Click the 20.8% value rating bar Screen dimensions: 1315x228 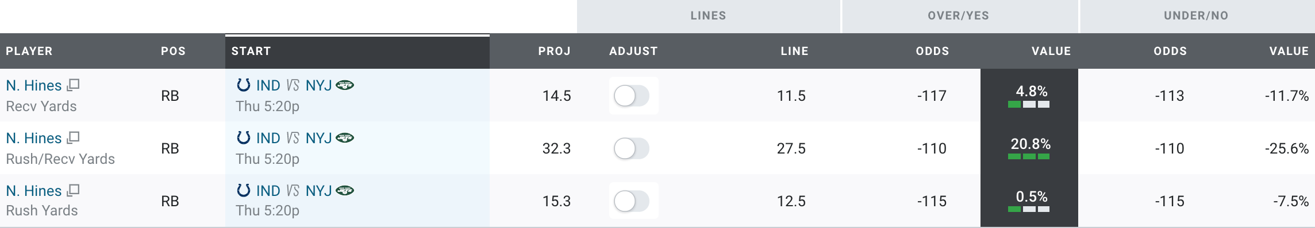(1029, 156)
